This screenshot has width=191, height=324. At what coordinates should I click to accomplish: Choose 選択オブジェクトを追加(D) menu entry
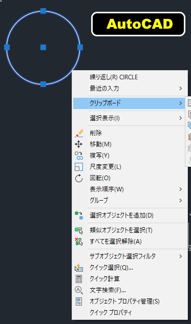pos(130,215)
